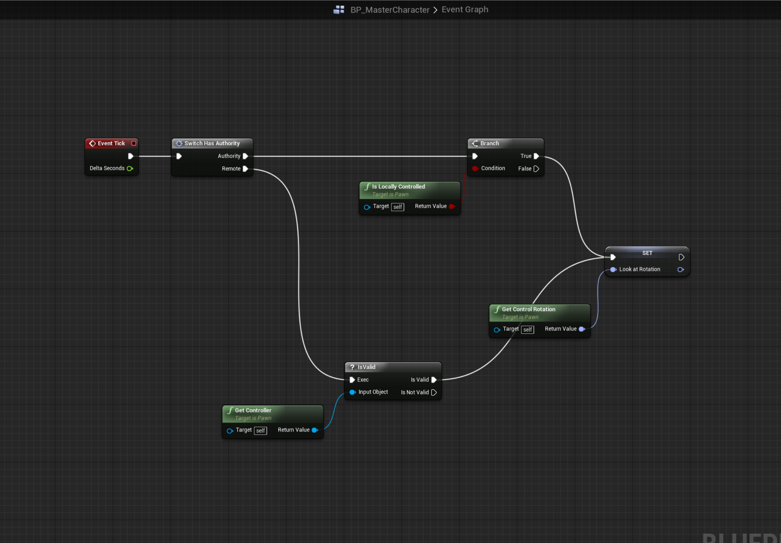Click the red Condition pin on Branch
The height and width of the screenshot is (543, 781).
(475, 168)
